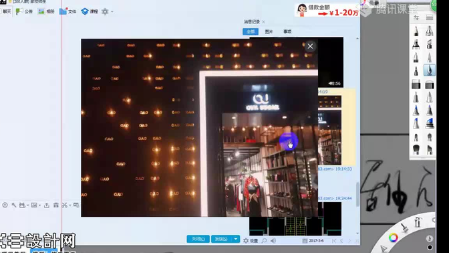Expand the send button dropdown arrow
449x253 pixels.
pyautogui.click(x=236, y=239)
